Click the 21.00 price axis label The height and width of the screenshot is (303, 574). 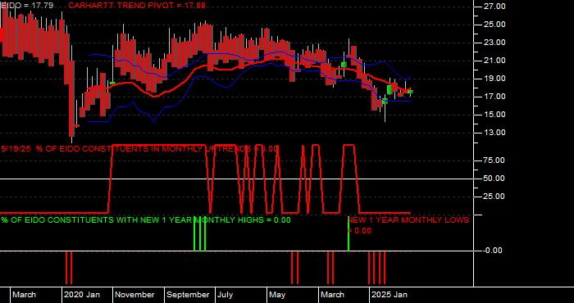click(495, 61)
